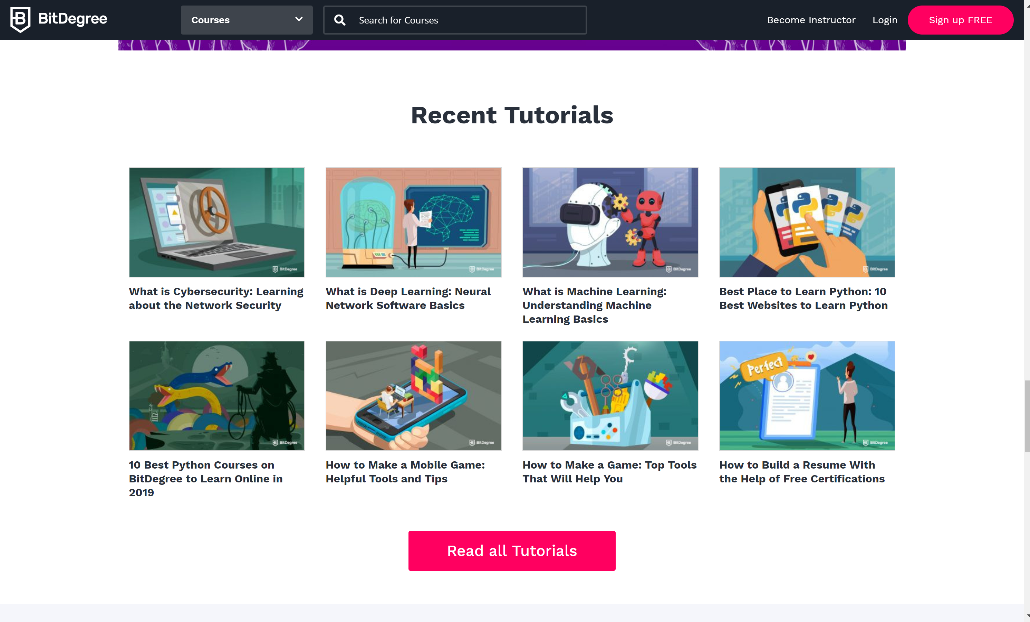Click the 'Sign up FREE' button

point(960,20)
